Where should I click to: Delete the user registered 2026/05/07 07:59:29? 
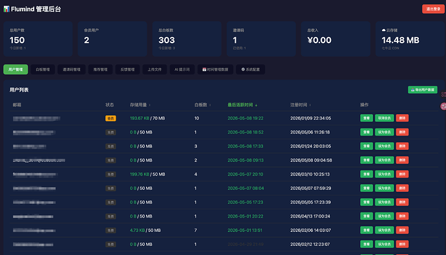(402, 188)
